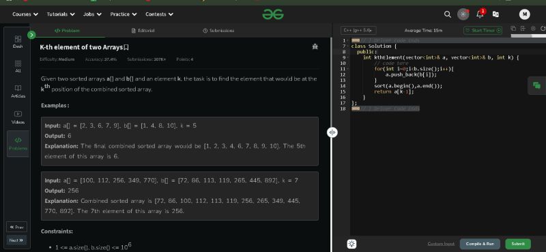This screenshot has width=546, height=252.
Task: Click the GeeksforGeeks logo
Action: coord(273,14)
